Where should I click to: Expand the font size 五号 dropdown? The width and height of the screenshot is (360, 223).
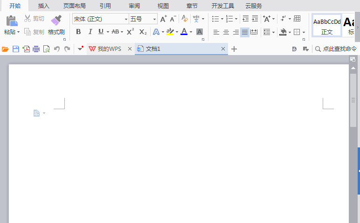[x=155, y=19]
